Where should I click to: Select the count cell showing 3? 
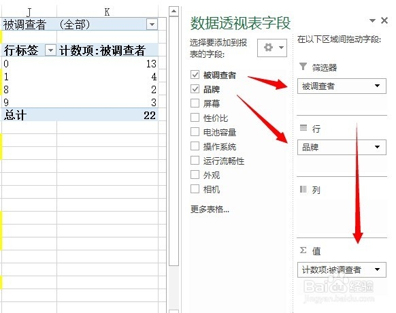tap(108, 102)
